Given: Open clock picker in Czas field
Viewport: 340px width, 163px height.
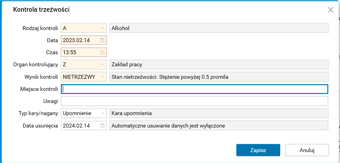Looking at the screenshot, I should pos(102,52).
